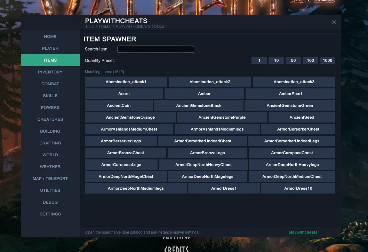Open the Weather section
This screenshot has height=252, width=368.
[50, 167]
